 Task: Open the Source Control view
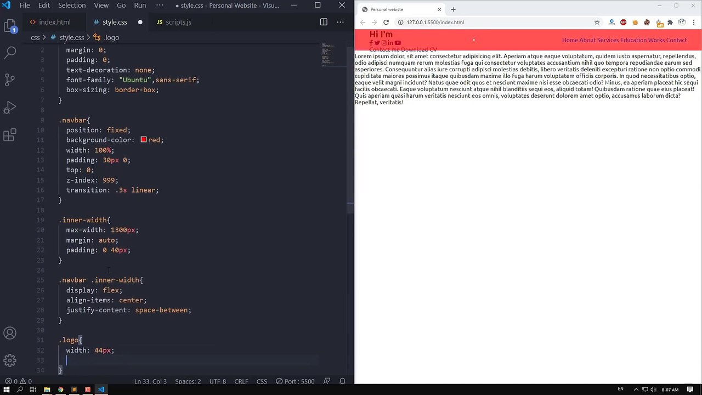point(10,80)
